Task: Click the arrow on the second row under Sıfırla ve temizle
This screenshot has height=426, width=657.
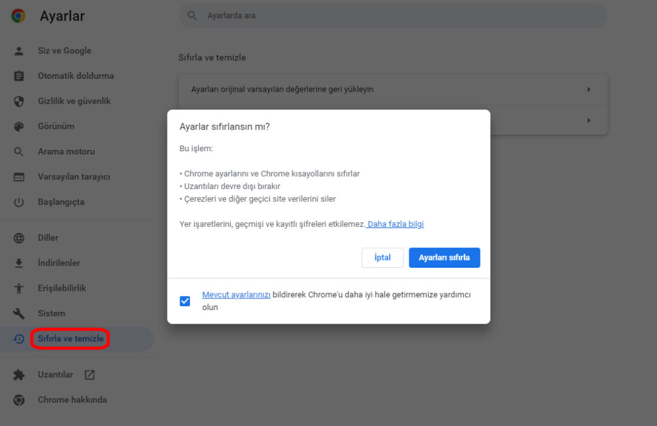Action: [x=589, y=120]
